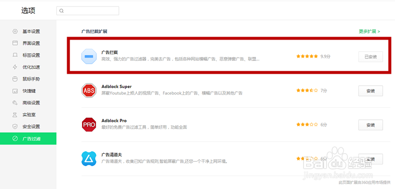Click the 广告拦截 description text
395x189 pixels.
(x=180, y=59)
